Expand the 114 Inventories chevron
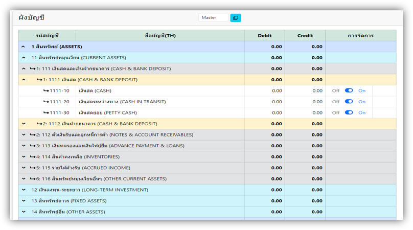 tap(24, 157)
